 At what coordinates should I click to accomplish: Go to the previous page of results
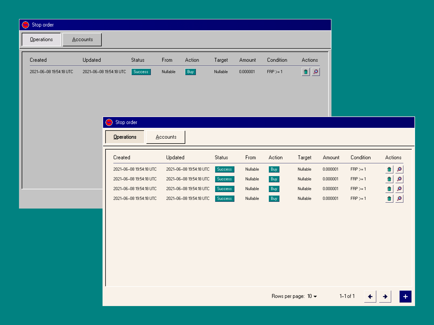click(x=370, y=297)
